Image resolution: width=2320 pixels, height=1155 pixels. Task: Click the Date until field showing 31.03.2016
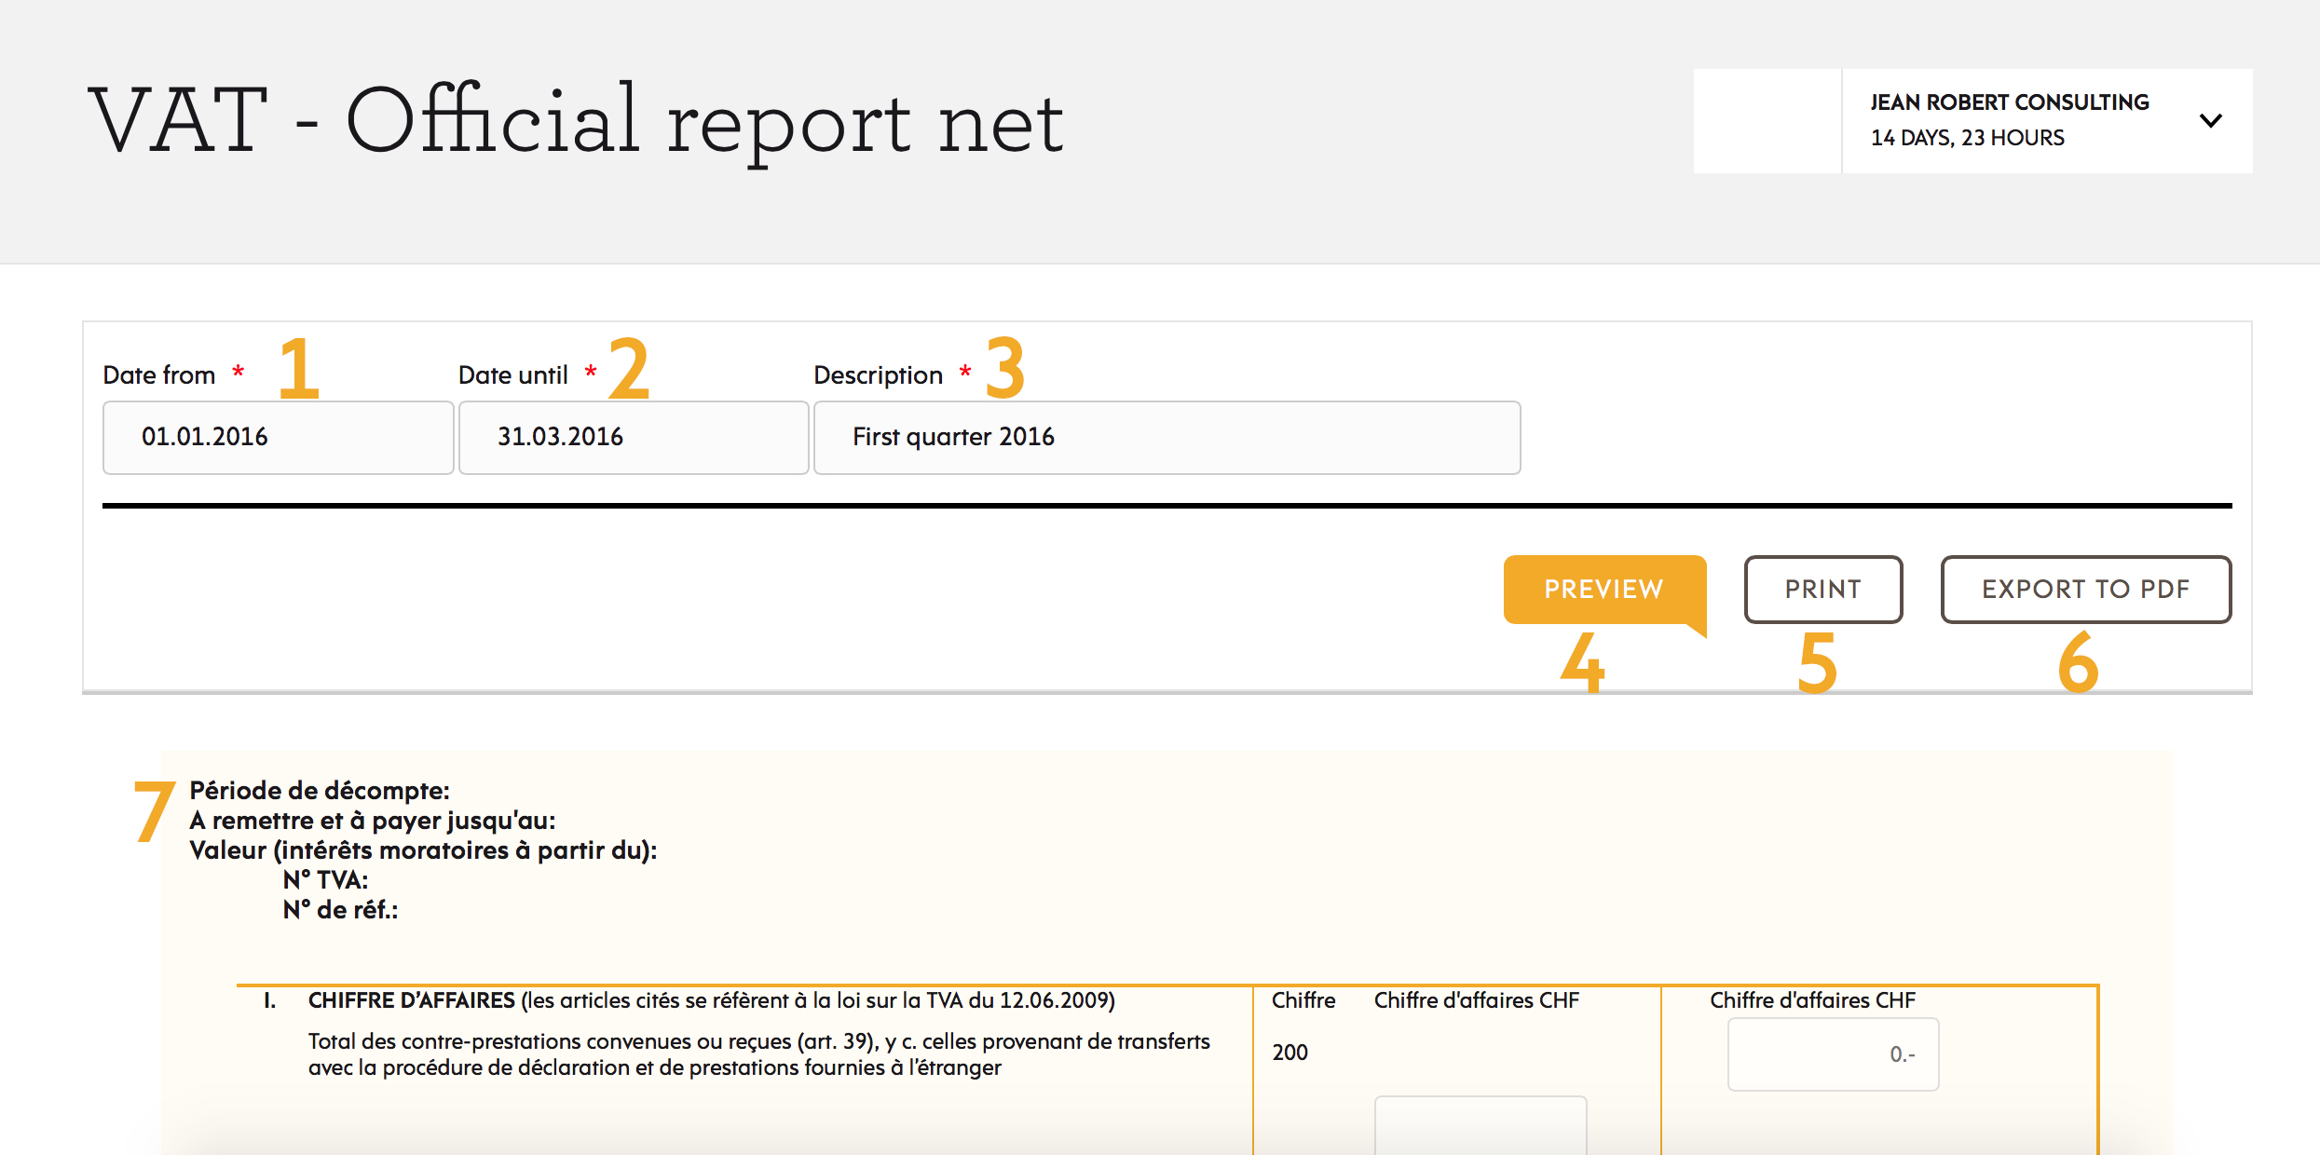click(634, 437)
